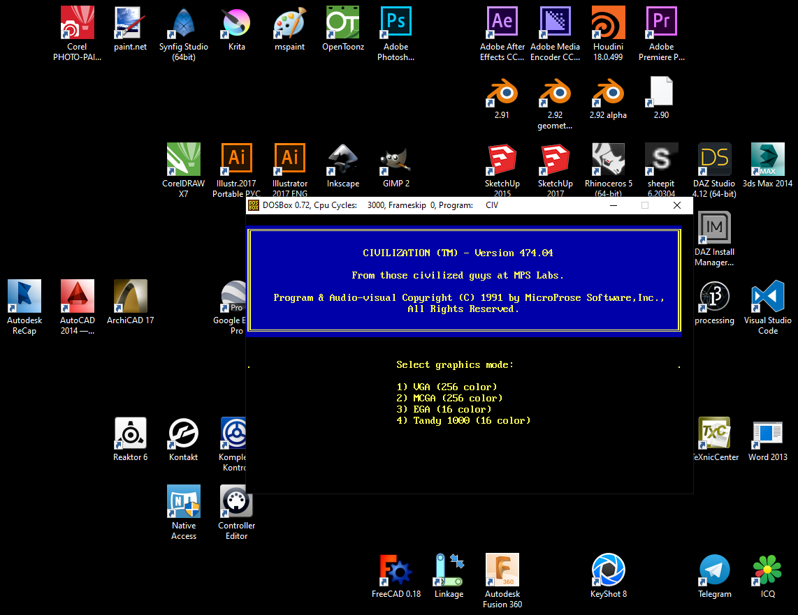The height and width of the screenshot is (615, 798).
Task: Select the Illustr.2017 Portable icon
Action: coord(237,160)
